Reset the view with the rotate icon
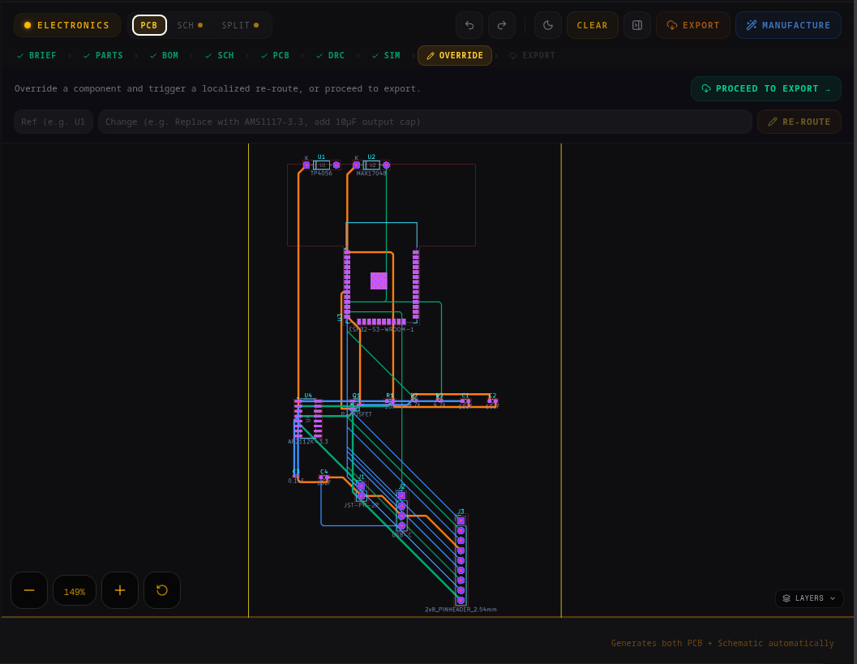The image size is (857, 664). [x=162, y=590]
